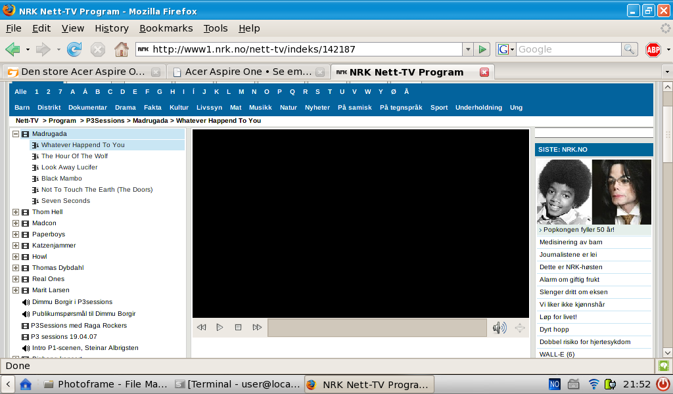The image size is (673, 394).
Task: Open the Musikk category link
Action: click(260, 108)
